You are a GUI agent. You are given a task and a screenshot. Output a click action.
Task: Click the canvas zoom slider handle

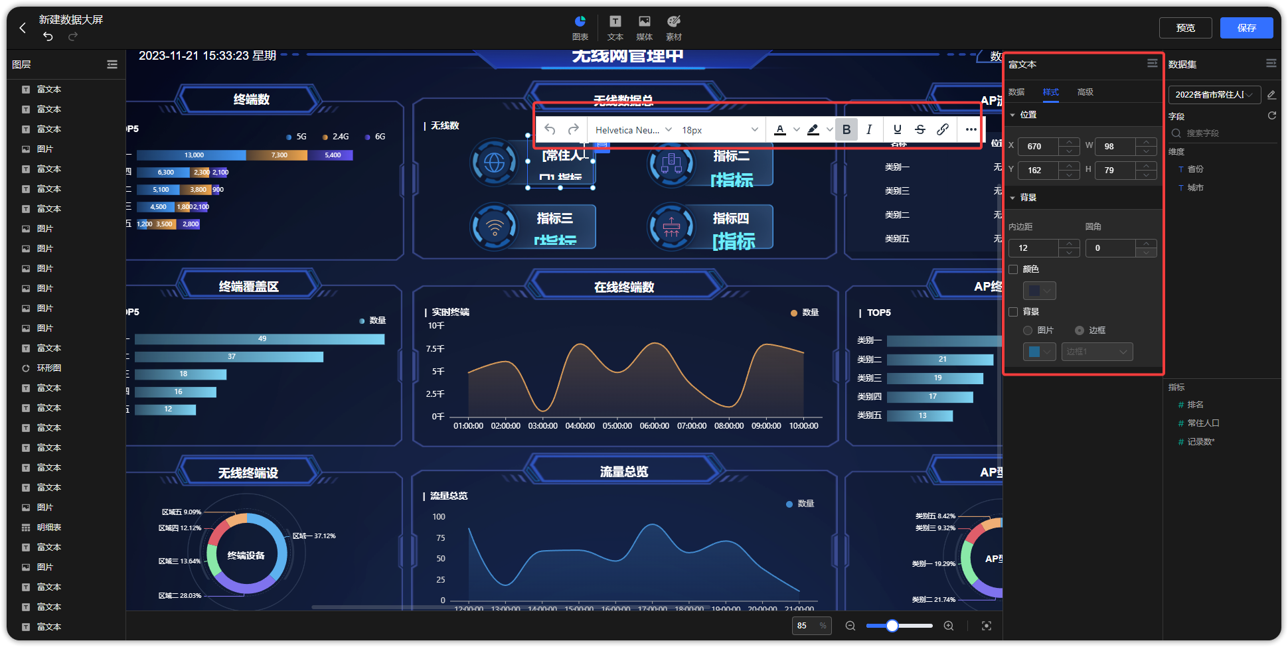(x=892, y=626)
